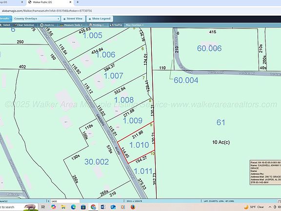Viewport: 281px width, 211px height.
Task: Open Microsoft Store from taskbar
Action: (83, 207)
